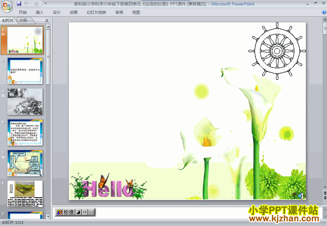The image size is (327, 226).
Task: Switch to the 插入 ribbon tab
Action: click(40, 12)
